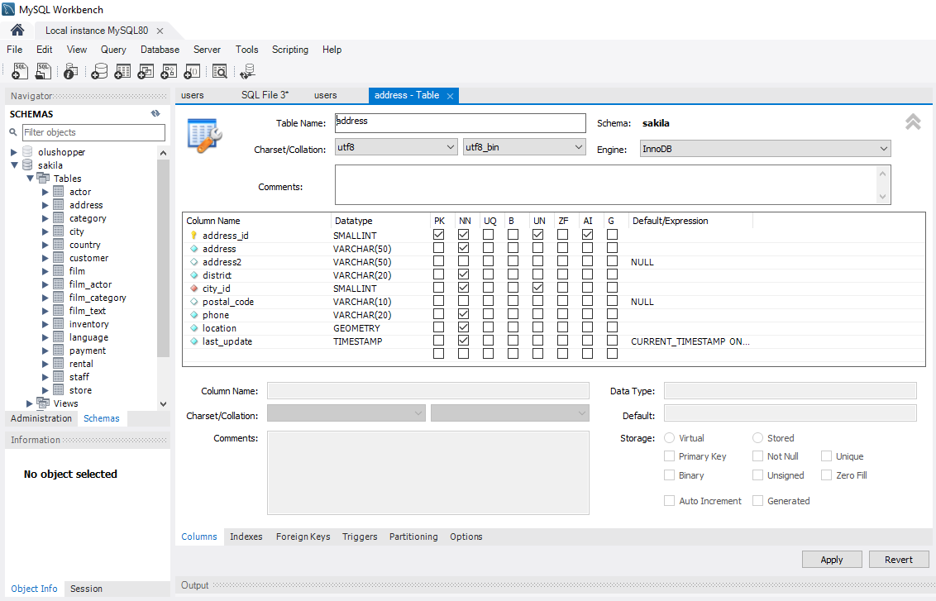Image resolution: width=936 pixels, height=601 pixels.
Task: Toggle UQ checkbox for phone row
Action: [489, 314]
